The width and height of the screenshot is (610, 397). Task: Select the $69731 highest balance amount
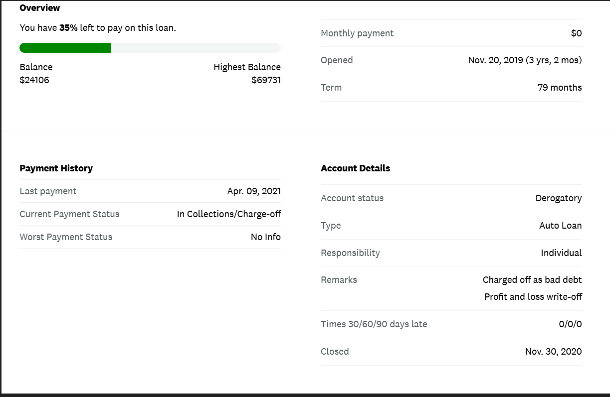266,80
